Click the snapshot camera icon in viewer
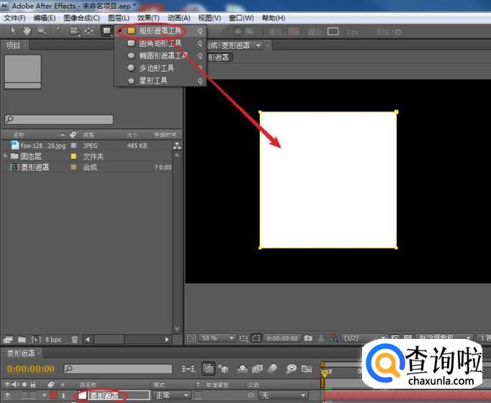 308,338
